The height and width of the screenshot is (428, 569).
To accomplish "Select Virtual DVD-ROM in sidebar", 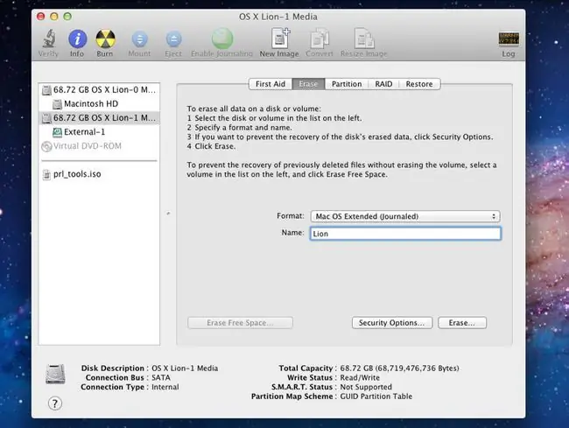I will [99, 146].
